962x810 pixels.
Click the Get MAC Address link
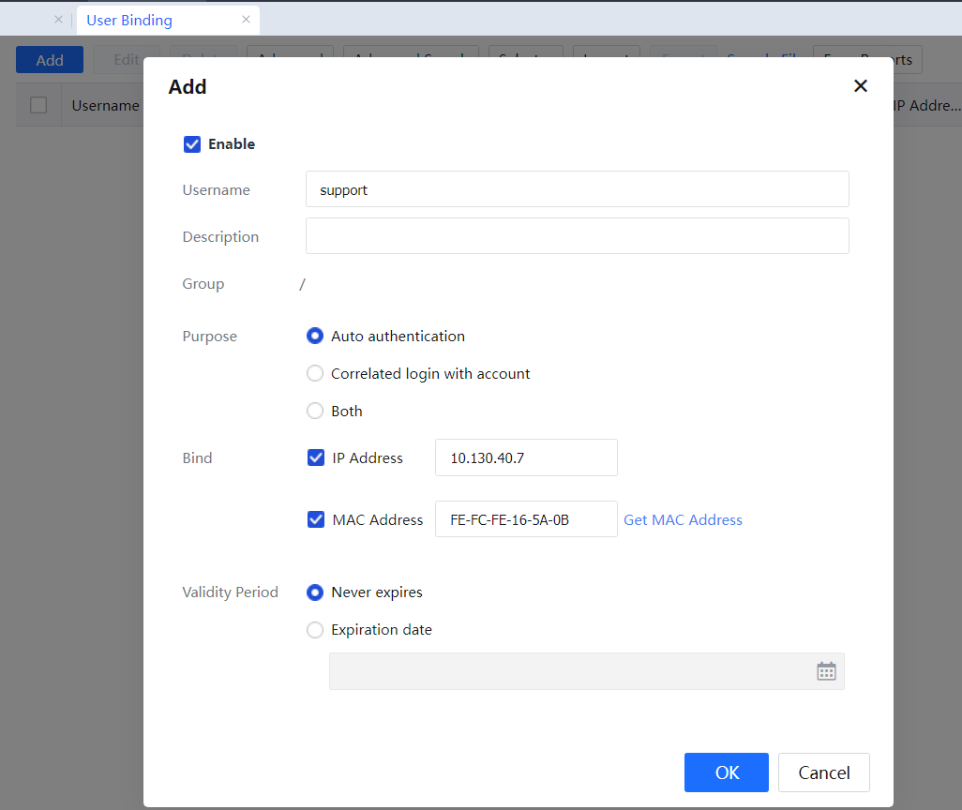[683, 520]
